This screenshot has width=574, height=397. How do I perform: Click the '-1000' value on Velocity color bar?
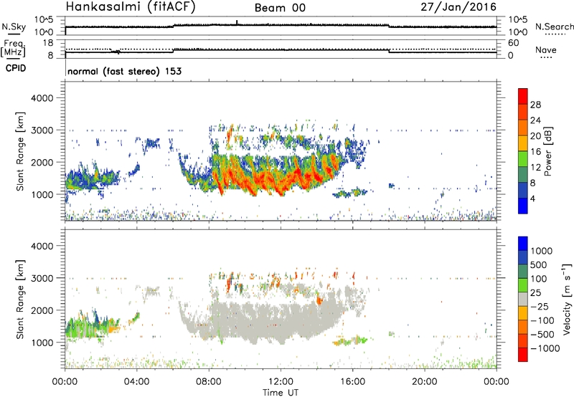(545, 348)
